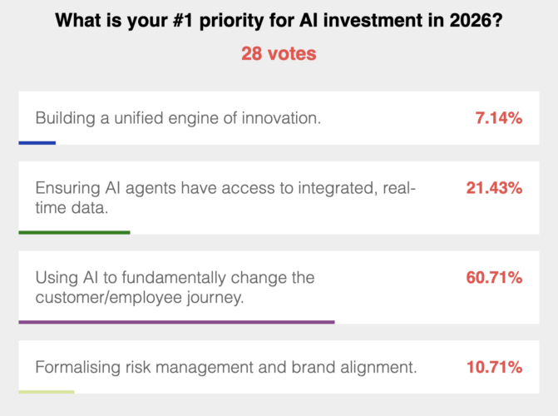This screenshot has height=416, width=558.
Task: Click the words 'customer/employee journey'
Action: coord(140,297)
